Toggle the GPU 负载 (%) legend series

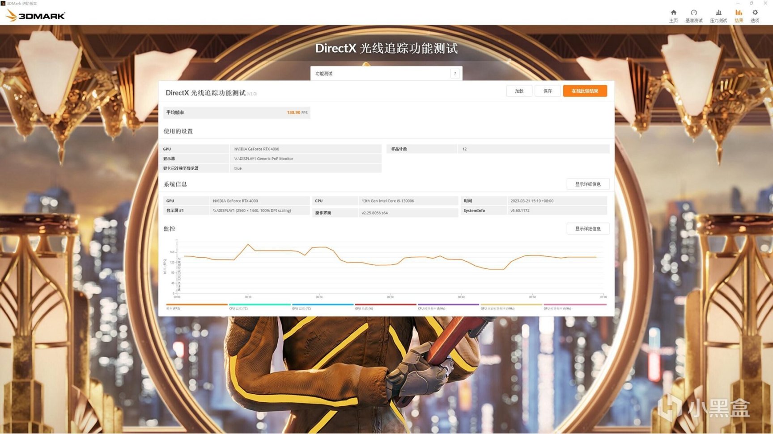385,307
